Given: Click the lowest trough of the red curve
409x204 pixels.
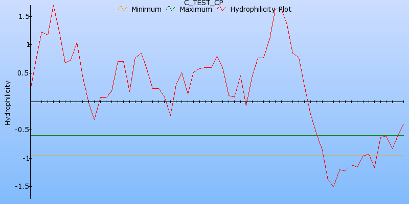Looking at the screenshot, I should (333, 186).
